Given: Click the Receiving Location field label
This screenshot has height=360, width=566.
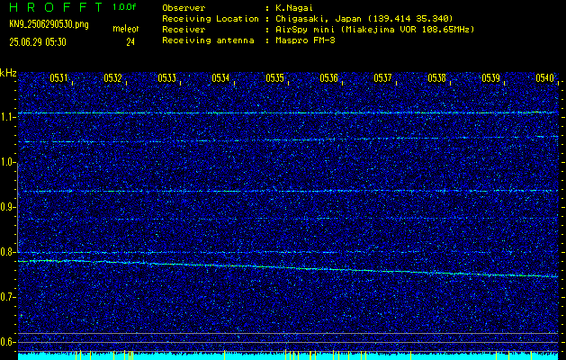Looking at the screenshot, I should point(211,18).
